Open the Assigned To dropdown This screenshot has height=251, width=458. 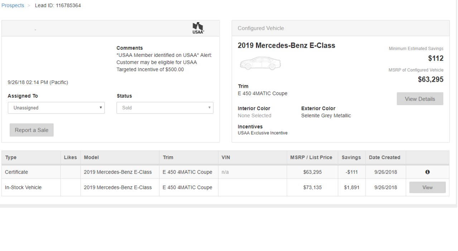[56, 108]
